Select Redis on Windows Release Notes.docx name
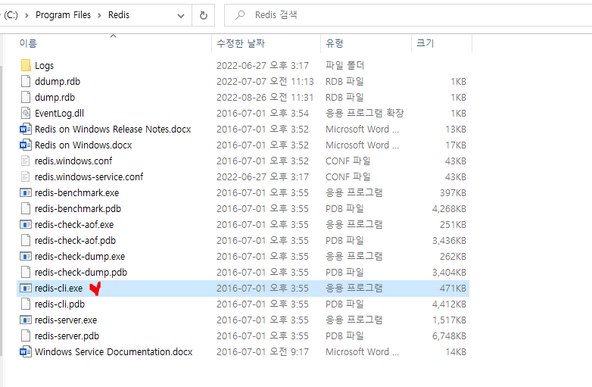 (113, 129)
